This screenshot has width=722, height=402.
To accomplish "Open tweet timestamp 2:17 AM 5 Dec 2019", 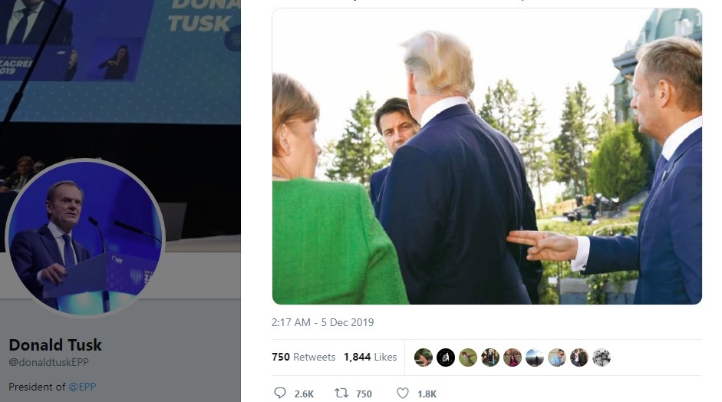I will tap(322, 322).
